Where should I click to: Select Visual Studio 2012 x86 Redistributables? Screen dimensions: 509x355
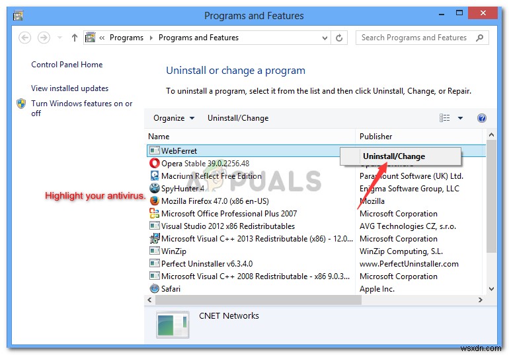[228, 226]
